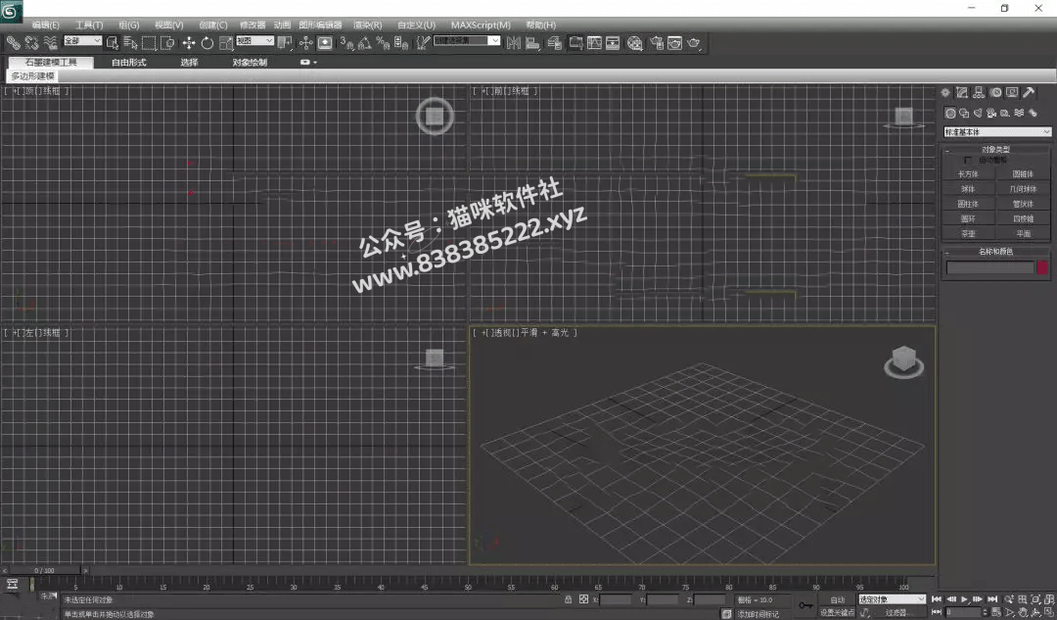The width and height of the screenshot is (1057, 620).
Task: Click the Render Production teapot icon
Action: pyautogui.click(x=693, y=43)
